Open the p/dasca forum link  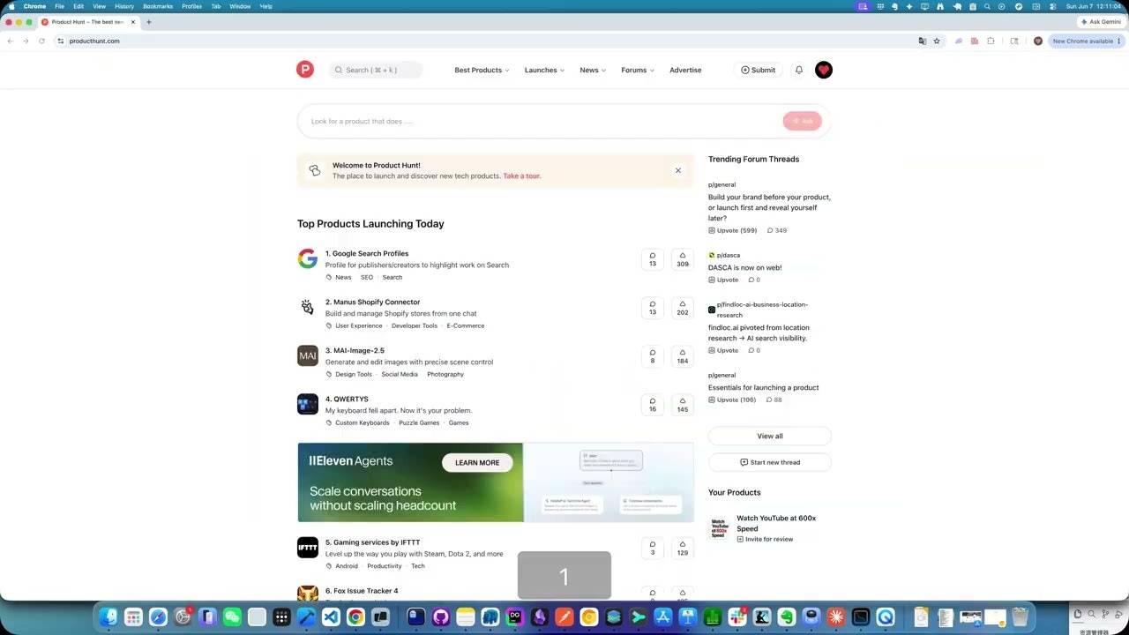[729, 255]
